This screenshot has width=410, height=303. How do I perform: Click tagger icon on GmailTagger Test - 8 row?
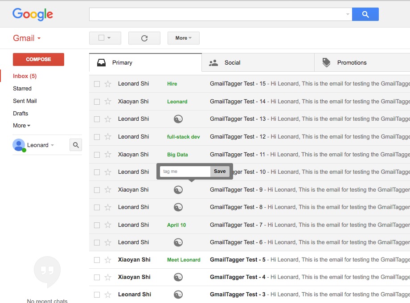click(178, 207)
